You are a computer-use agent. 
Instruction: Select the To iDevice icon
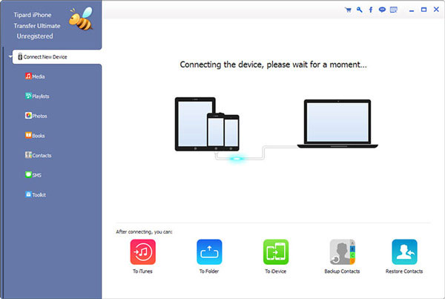(x=276, y=253)
